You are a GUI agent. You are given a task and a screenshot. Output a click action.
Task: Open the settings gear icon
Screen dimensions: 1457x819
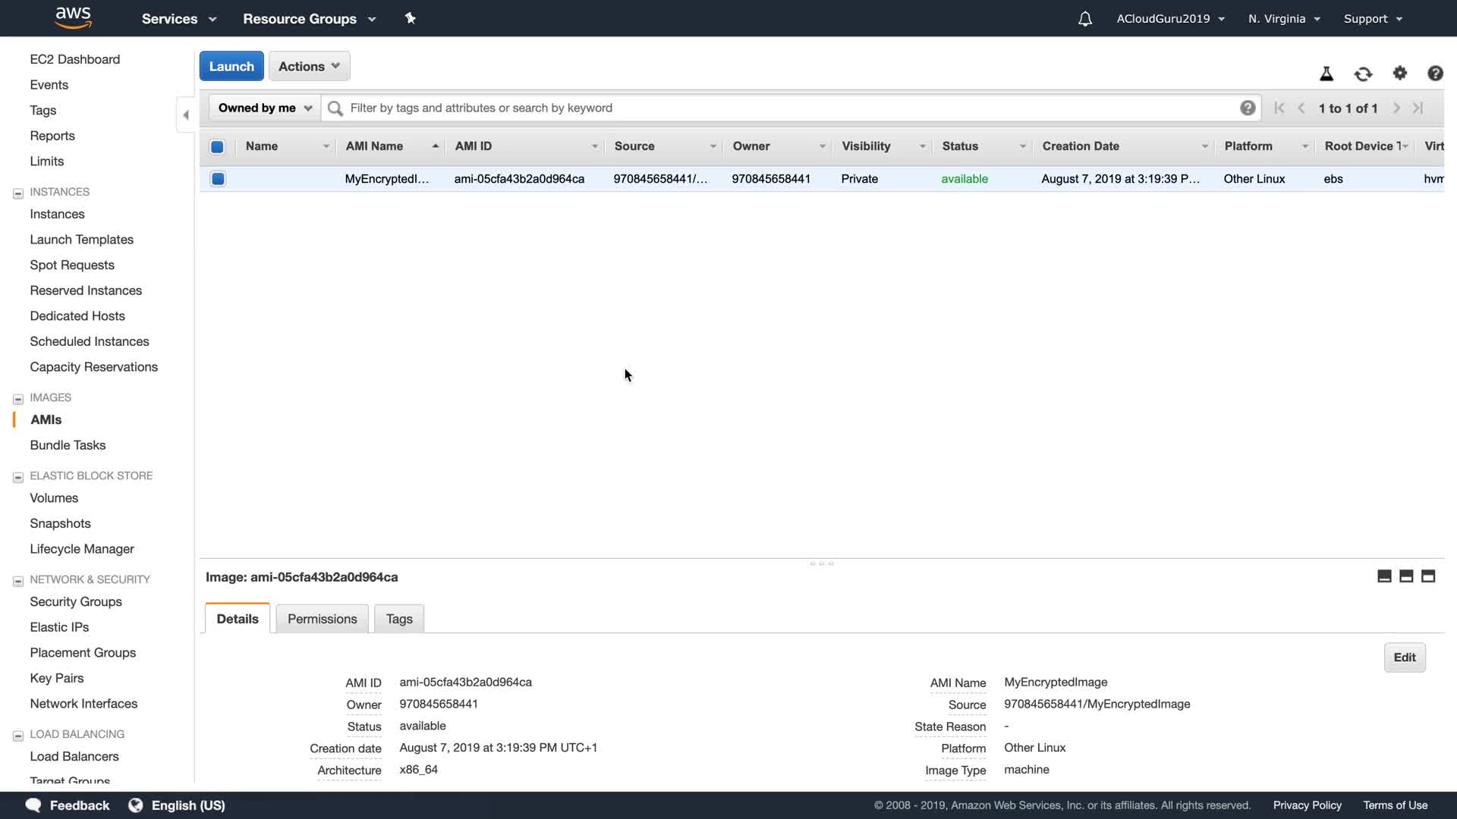pyautogui.click(x=1400, y=73)
